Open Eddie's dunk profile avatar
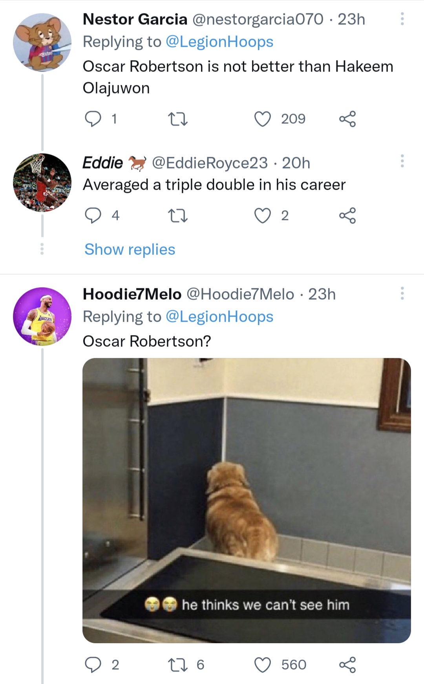Viewport: 424px width, 684px height. [x=42, y=183]
